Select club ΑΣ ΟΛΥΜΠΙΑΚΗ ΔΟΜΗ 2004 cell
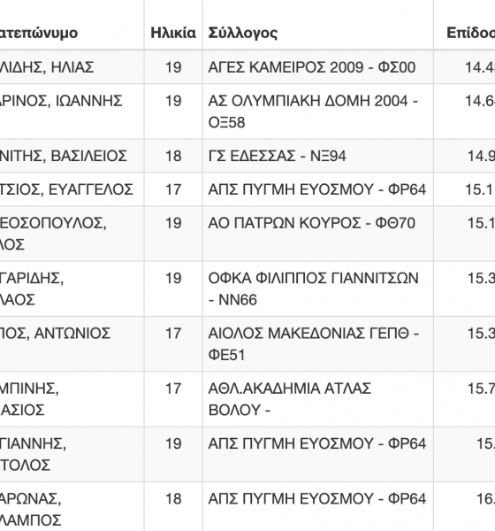Screen dimensions: 495x531 pyautogui.click(x=313, y=112)
